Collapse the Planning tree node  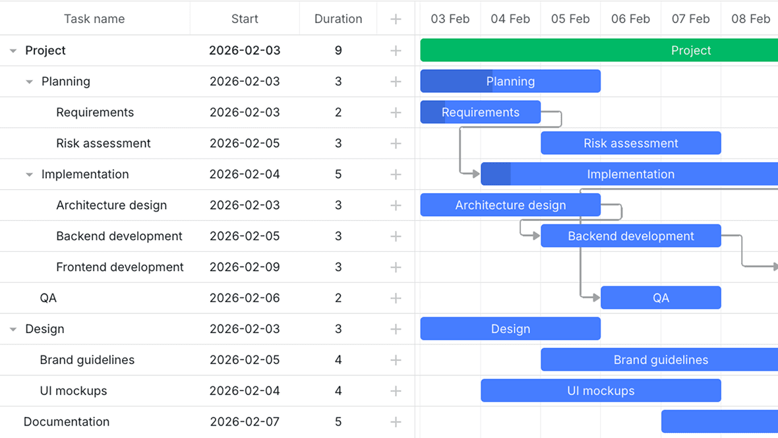tap(29, 81)
